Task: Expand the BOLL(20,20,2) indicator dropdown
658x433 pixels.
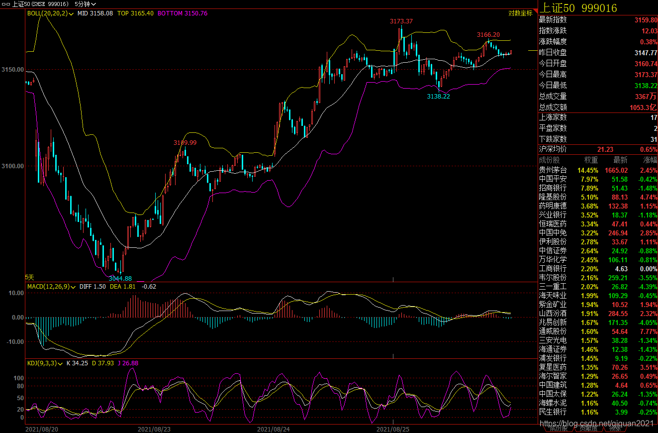Action: (51, 13)
